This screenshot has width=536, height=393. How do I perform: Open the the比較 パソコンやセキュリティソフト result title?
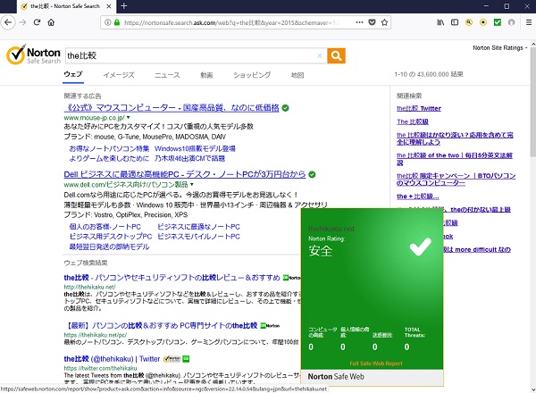click(x=172, y=278)
